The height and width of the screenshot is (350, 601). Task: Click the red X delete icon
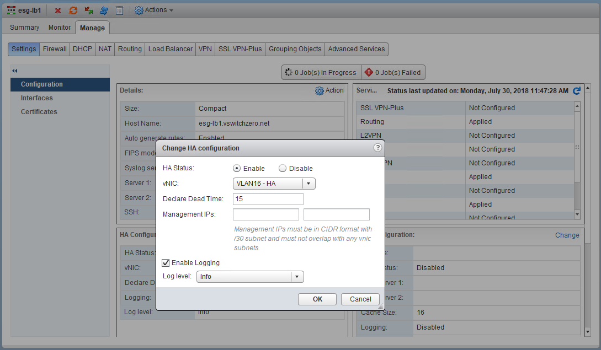point(58,10)
